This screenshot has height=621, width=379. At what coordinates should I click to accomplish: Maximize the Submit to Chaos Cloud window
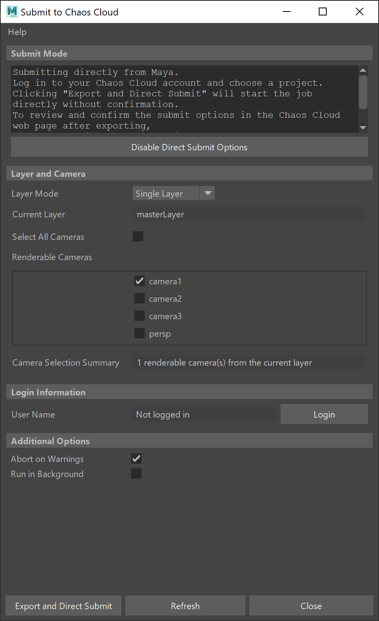coord(323,11)
